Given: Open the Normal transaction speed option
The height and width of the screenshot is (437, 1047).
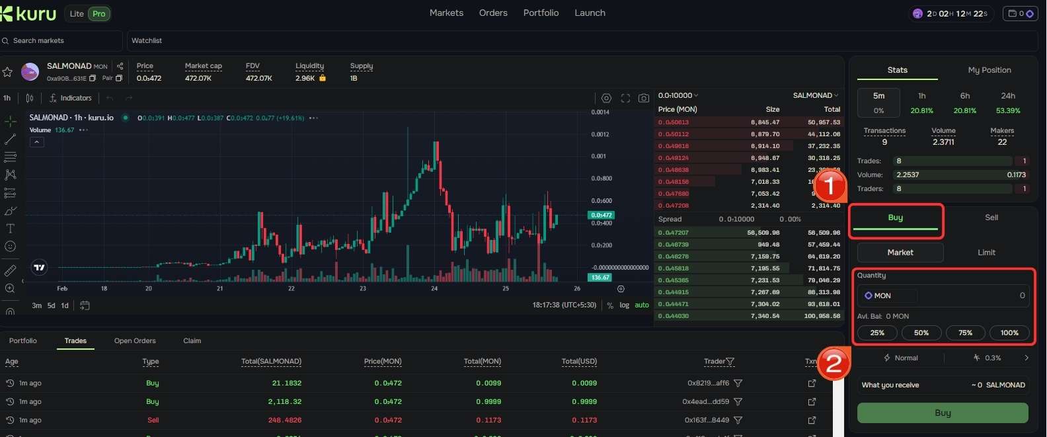Looking at the screenshot, I should click(900, 358).
